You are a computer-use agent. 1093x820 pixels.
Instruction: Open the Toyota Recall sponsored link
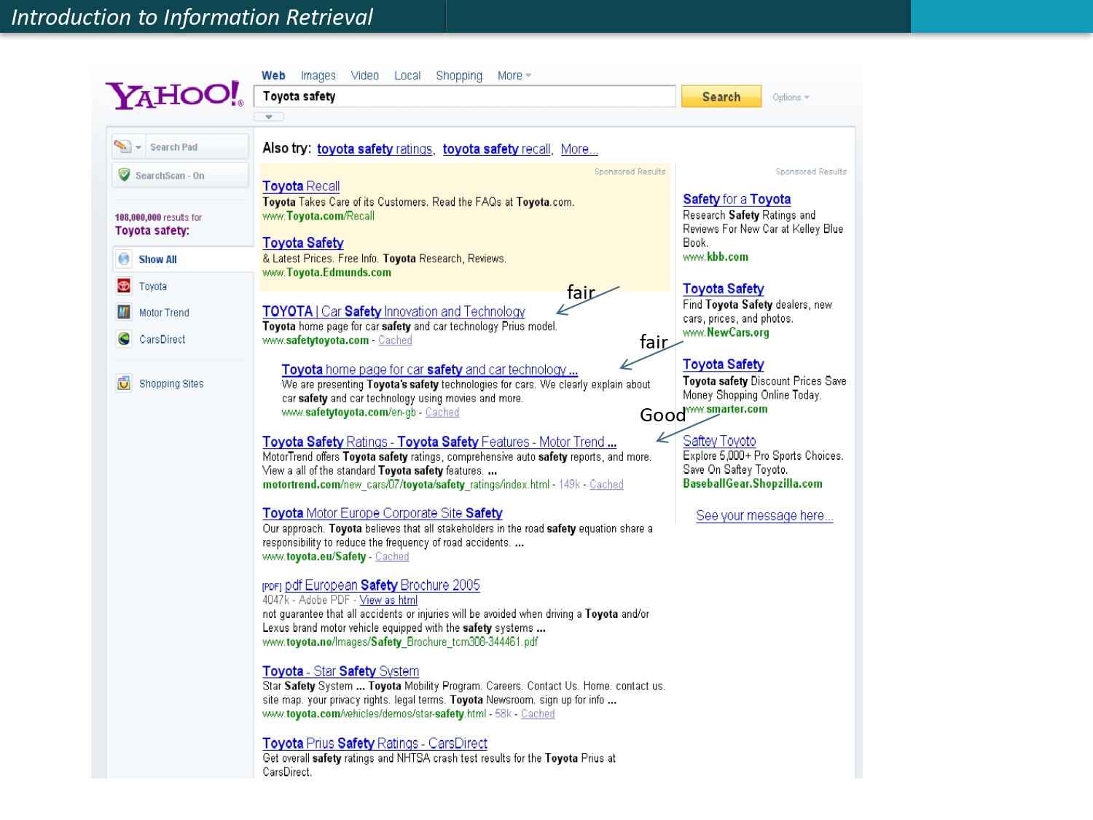click(301, 187)
